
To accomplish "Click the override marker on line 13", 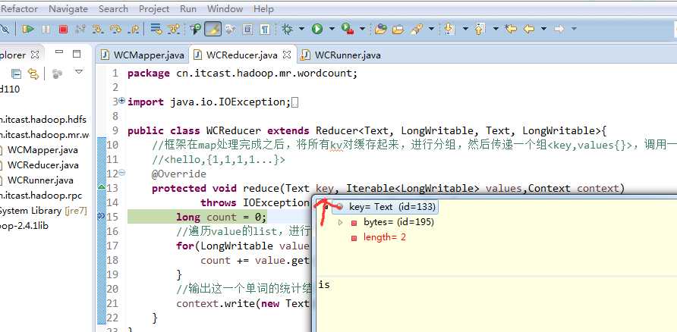I will 101,186.
